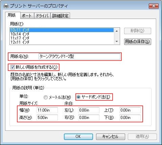Open the ドライバ tab

tap(42, 16)
